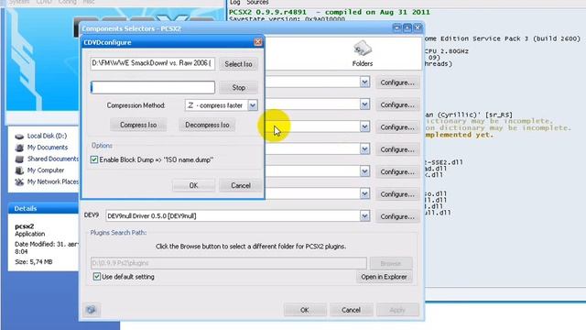Click OK in Components Selectors window
Image resolution: width=586 pixels, height=330 pixels.
coord(305,310)
